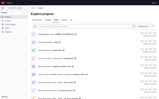Click the public globe icon beside Desperados
159x99 pixels.
64,50
